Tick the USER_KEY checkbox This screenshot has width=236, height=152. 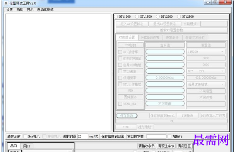tap(120, 104)
